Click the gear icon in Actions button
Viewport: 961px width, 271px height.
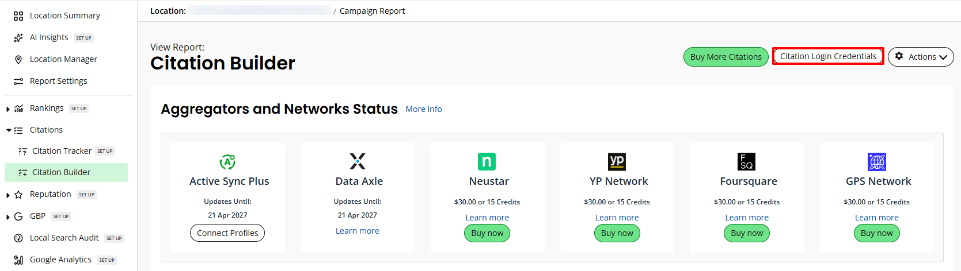pos(899,56)
